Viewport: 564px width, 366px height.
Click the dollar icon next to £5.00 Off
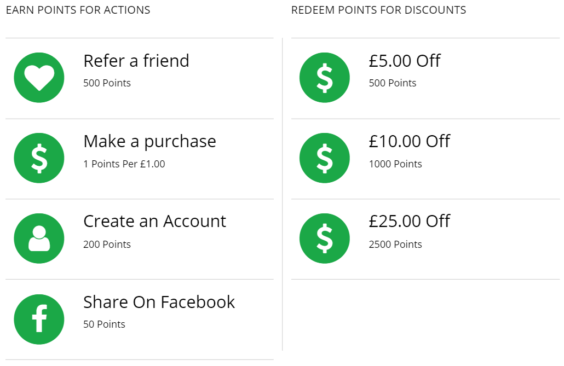pos(325,77)
